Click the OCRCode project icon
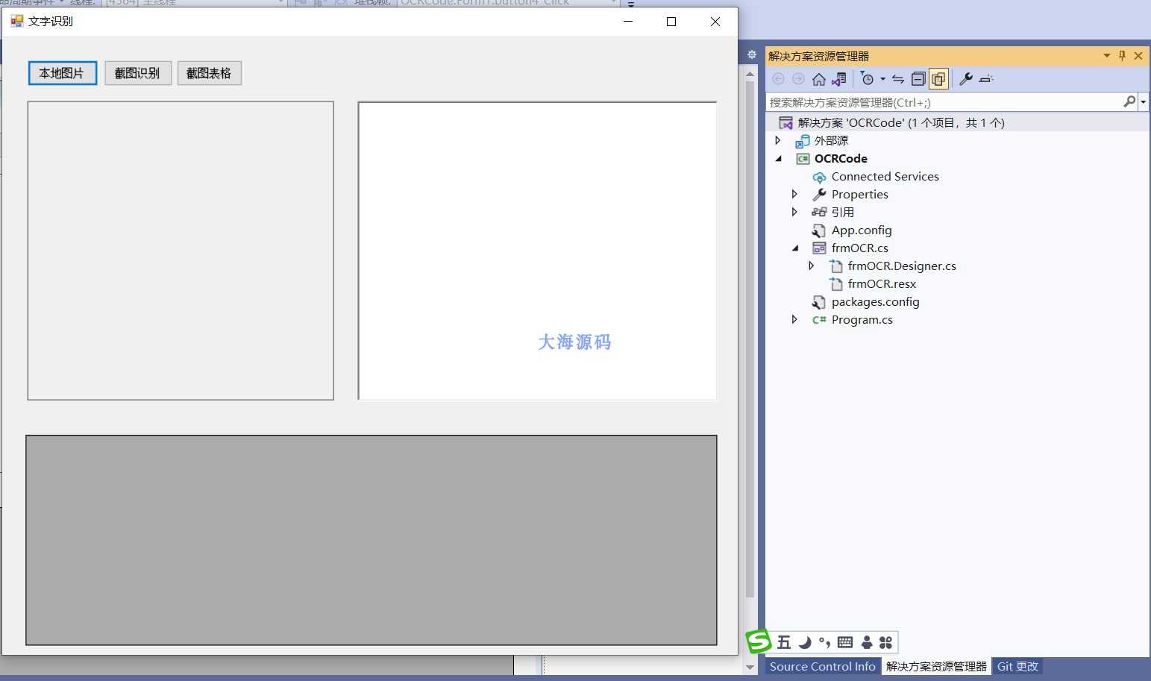This screenshot has width=1151, height=681. 803,158
